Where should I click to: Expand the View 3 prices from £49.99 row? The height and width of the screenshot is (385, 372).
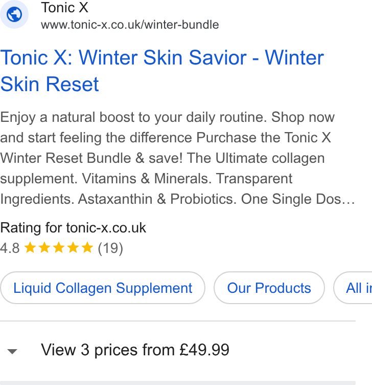click(178, 350)
